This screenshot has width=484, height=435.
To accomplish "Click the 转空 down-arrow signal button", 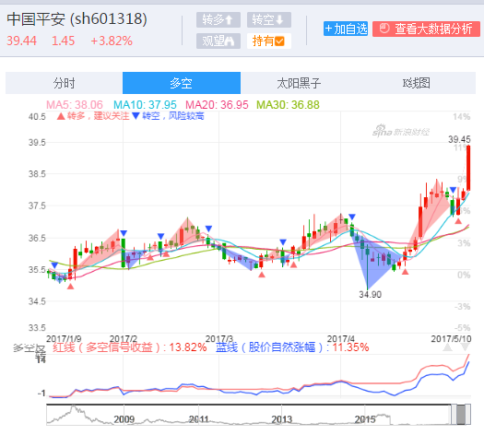I will coord(269,19).
